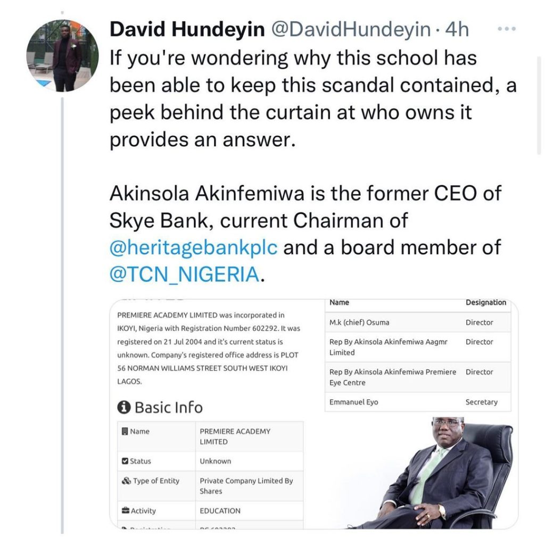545x545 pixels.
Task: Click the building icon beside Name
Action: click(x=125, y=431)
